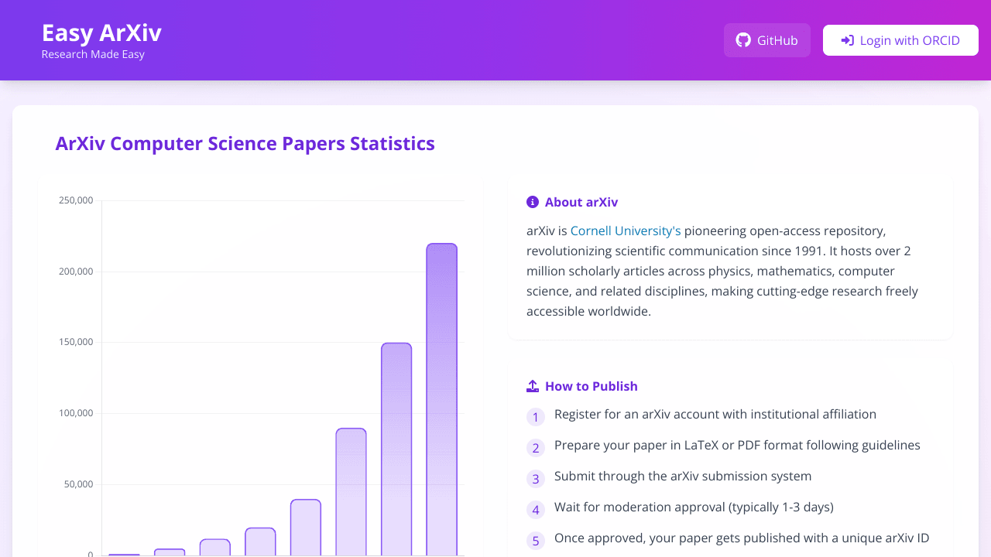Click the Easy ArXiv logo text
Image resolution: width=991 pixels, height=557 pixels.
[101, 32]
